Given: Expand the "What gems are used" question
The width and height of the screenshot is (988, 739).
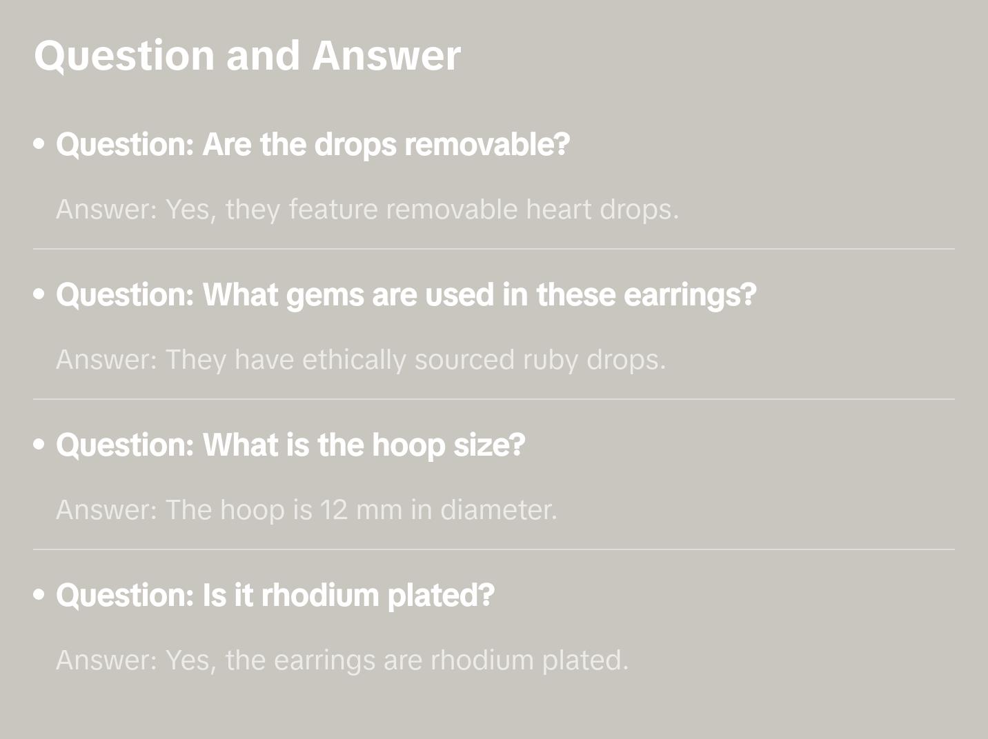Looking at the screenshot, I should coord(406,294).
